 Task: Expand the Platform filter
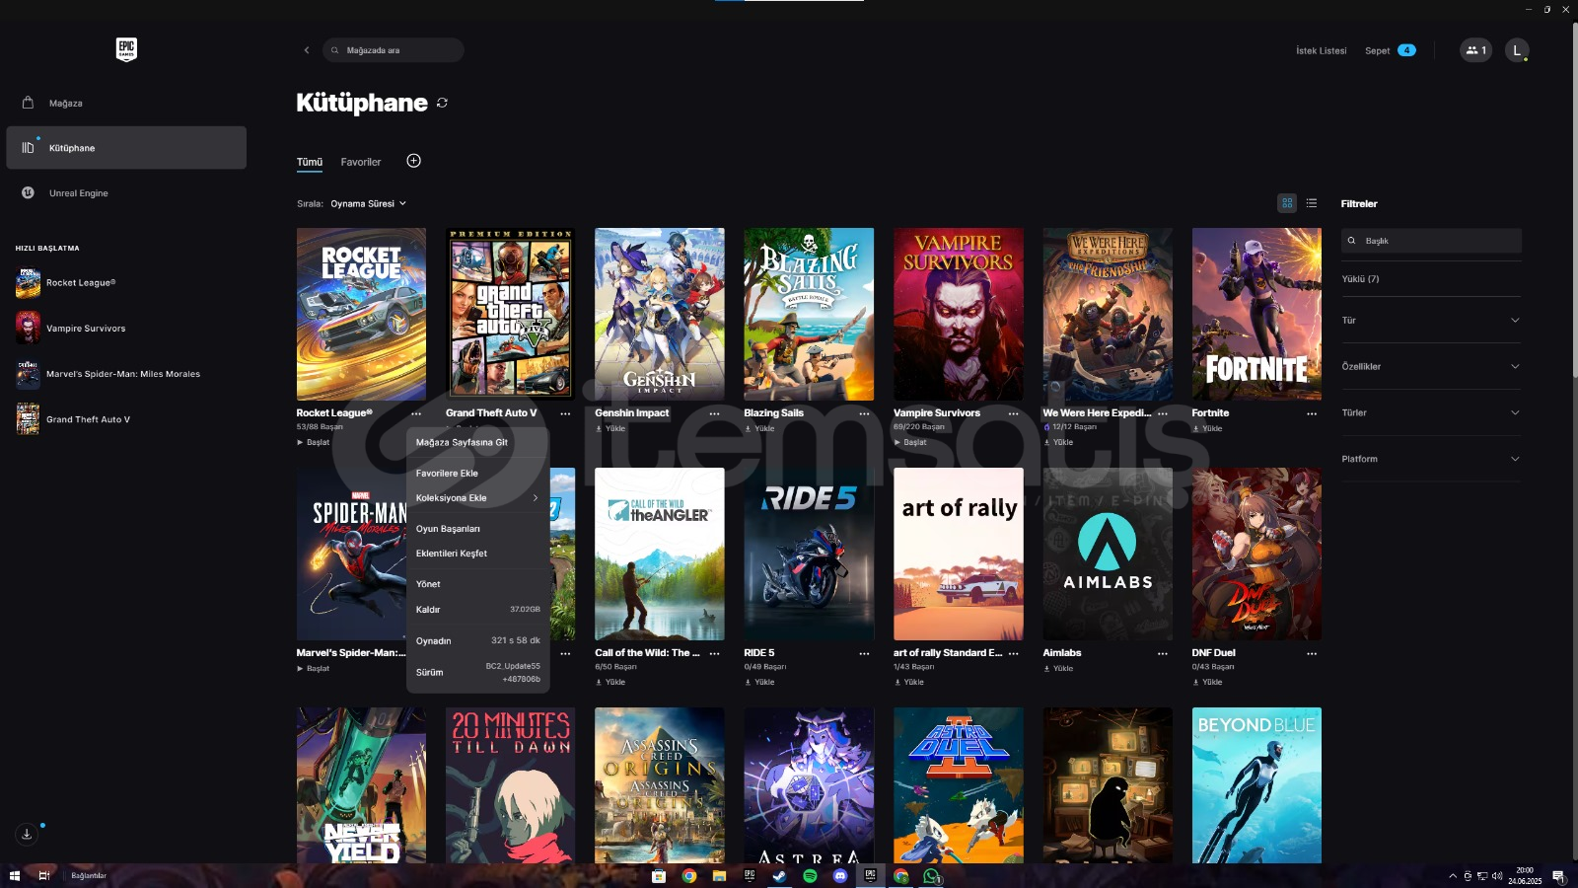click(x=1431, y=459)
